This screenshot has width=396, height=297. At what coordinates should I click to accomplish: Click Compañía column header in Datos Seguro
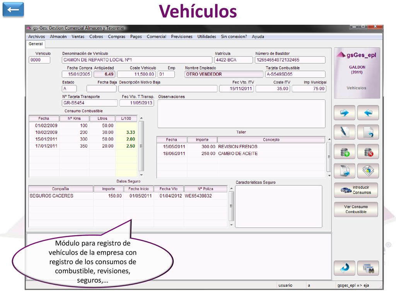[61, 189]
